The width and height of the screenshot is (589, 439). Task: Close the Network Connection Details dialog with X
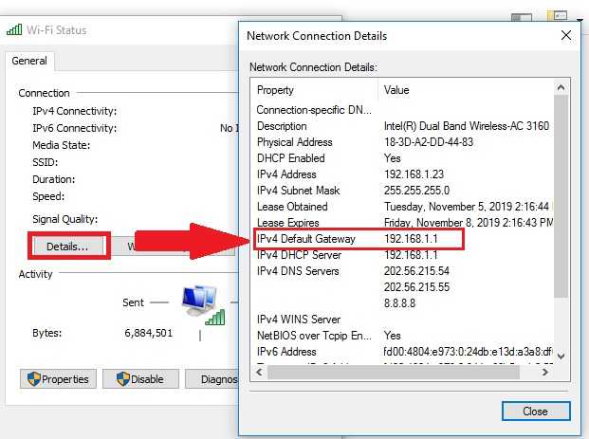(x=565, y=36)
